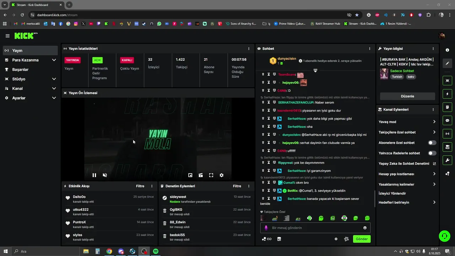Open Yavaş mod options

coord(407,122)
